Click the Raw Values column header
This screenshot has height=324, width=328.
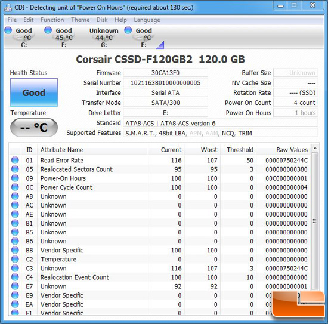tap(283, 150)
